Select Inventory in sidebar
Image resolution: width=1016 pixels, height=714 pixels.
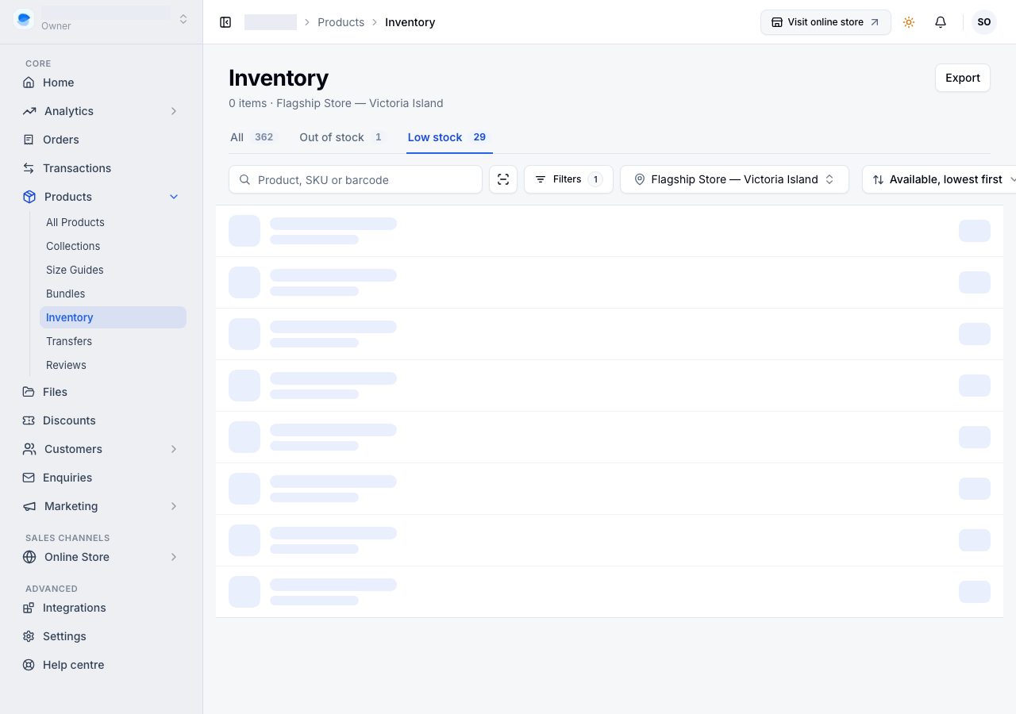[113, 317]
